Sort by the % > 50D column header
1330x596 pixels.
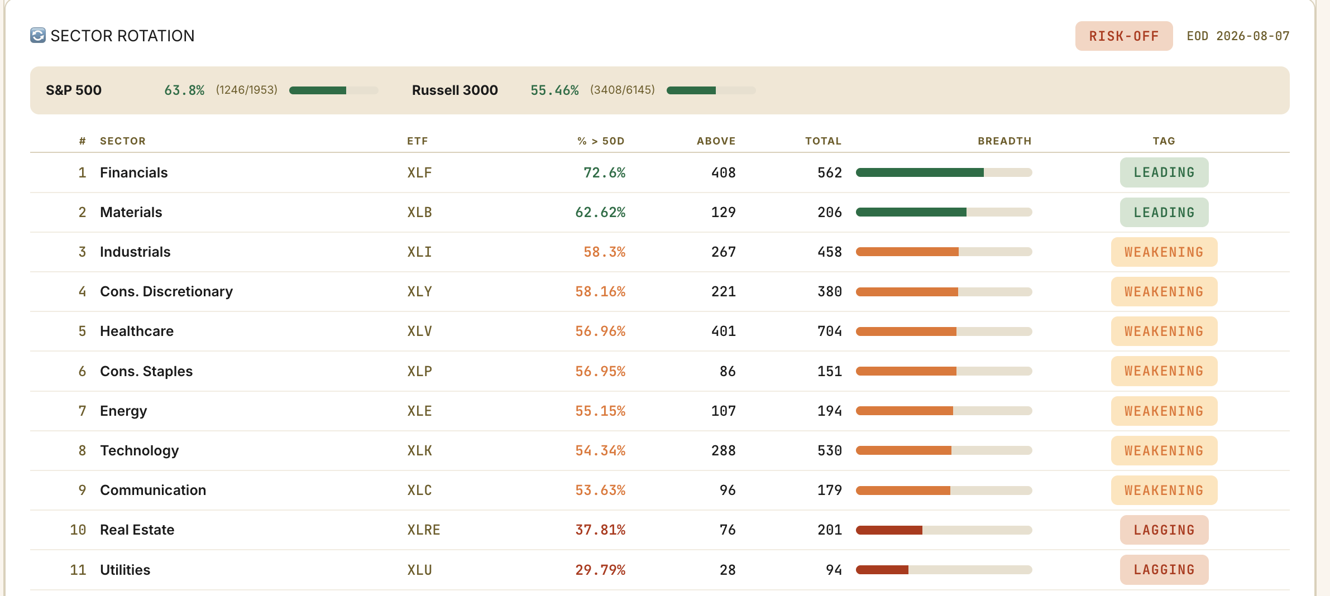[601, 141]
